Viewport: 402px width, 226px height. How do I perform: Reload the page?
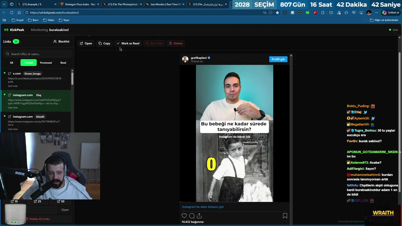[x=12, y=13]
